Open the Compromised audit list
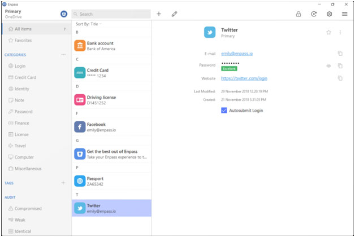The image size is (355, 237). tap(36, 209)
